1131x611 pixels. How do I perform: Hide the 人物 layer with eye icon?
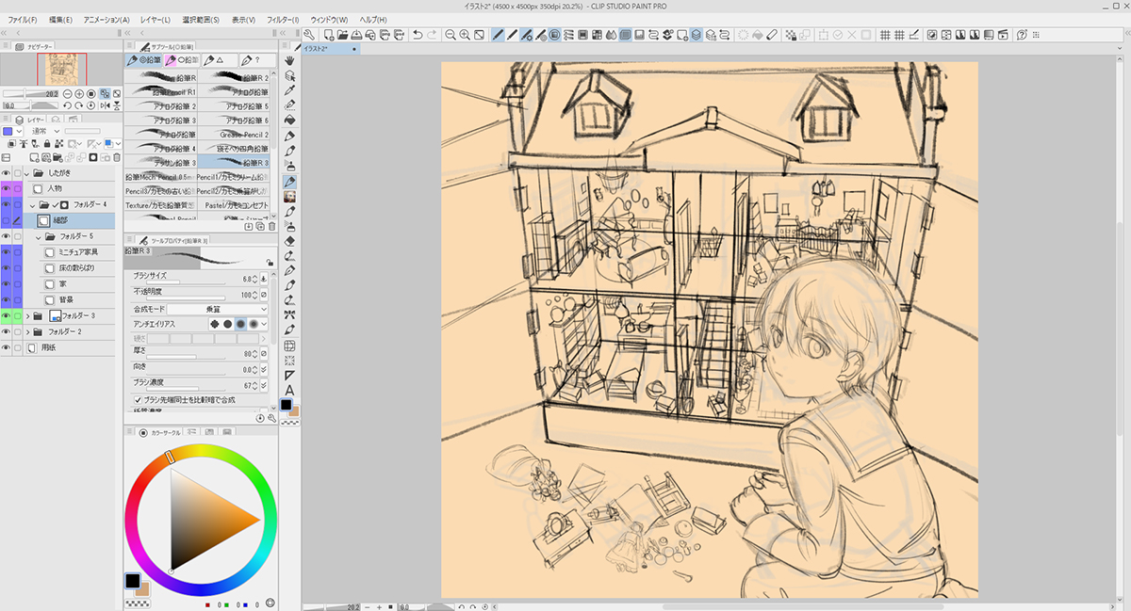pos(7,188)
